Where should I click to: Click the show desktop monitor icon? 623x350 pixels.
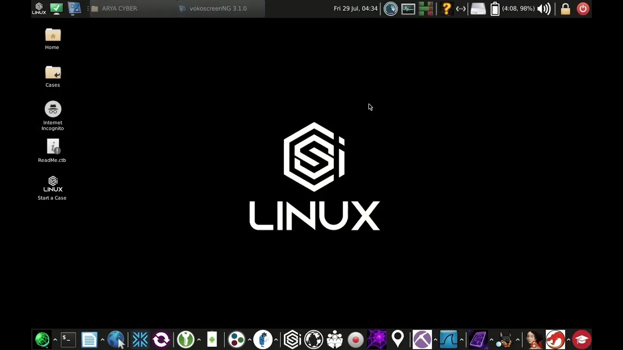point(74,8)
